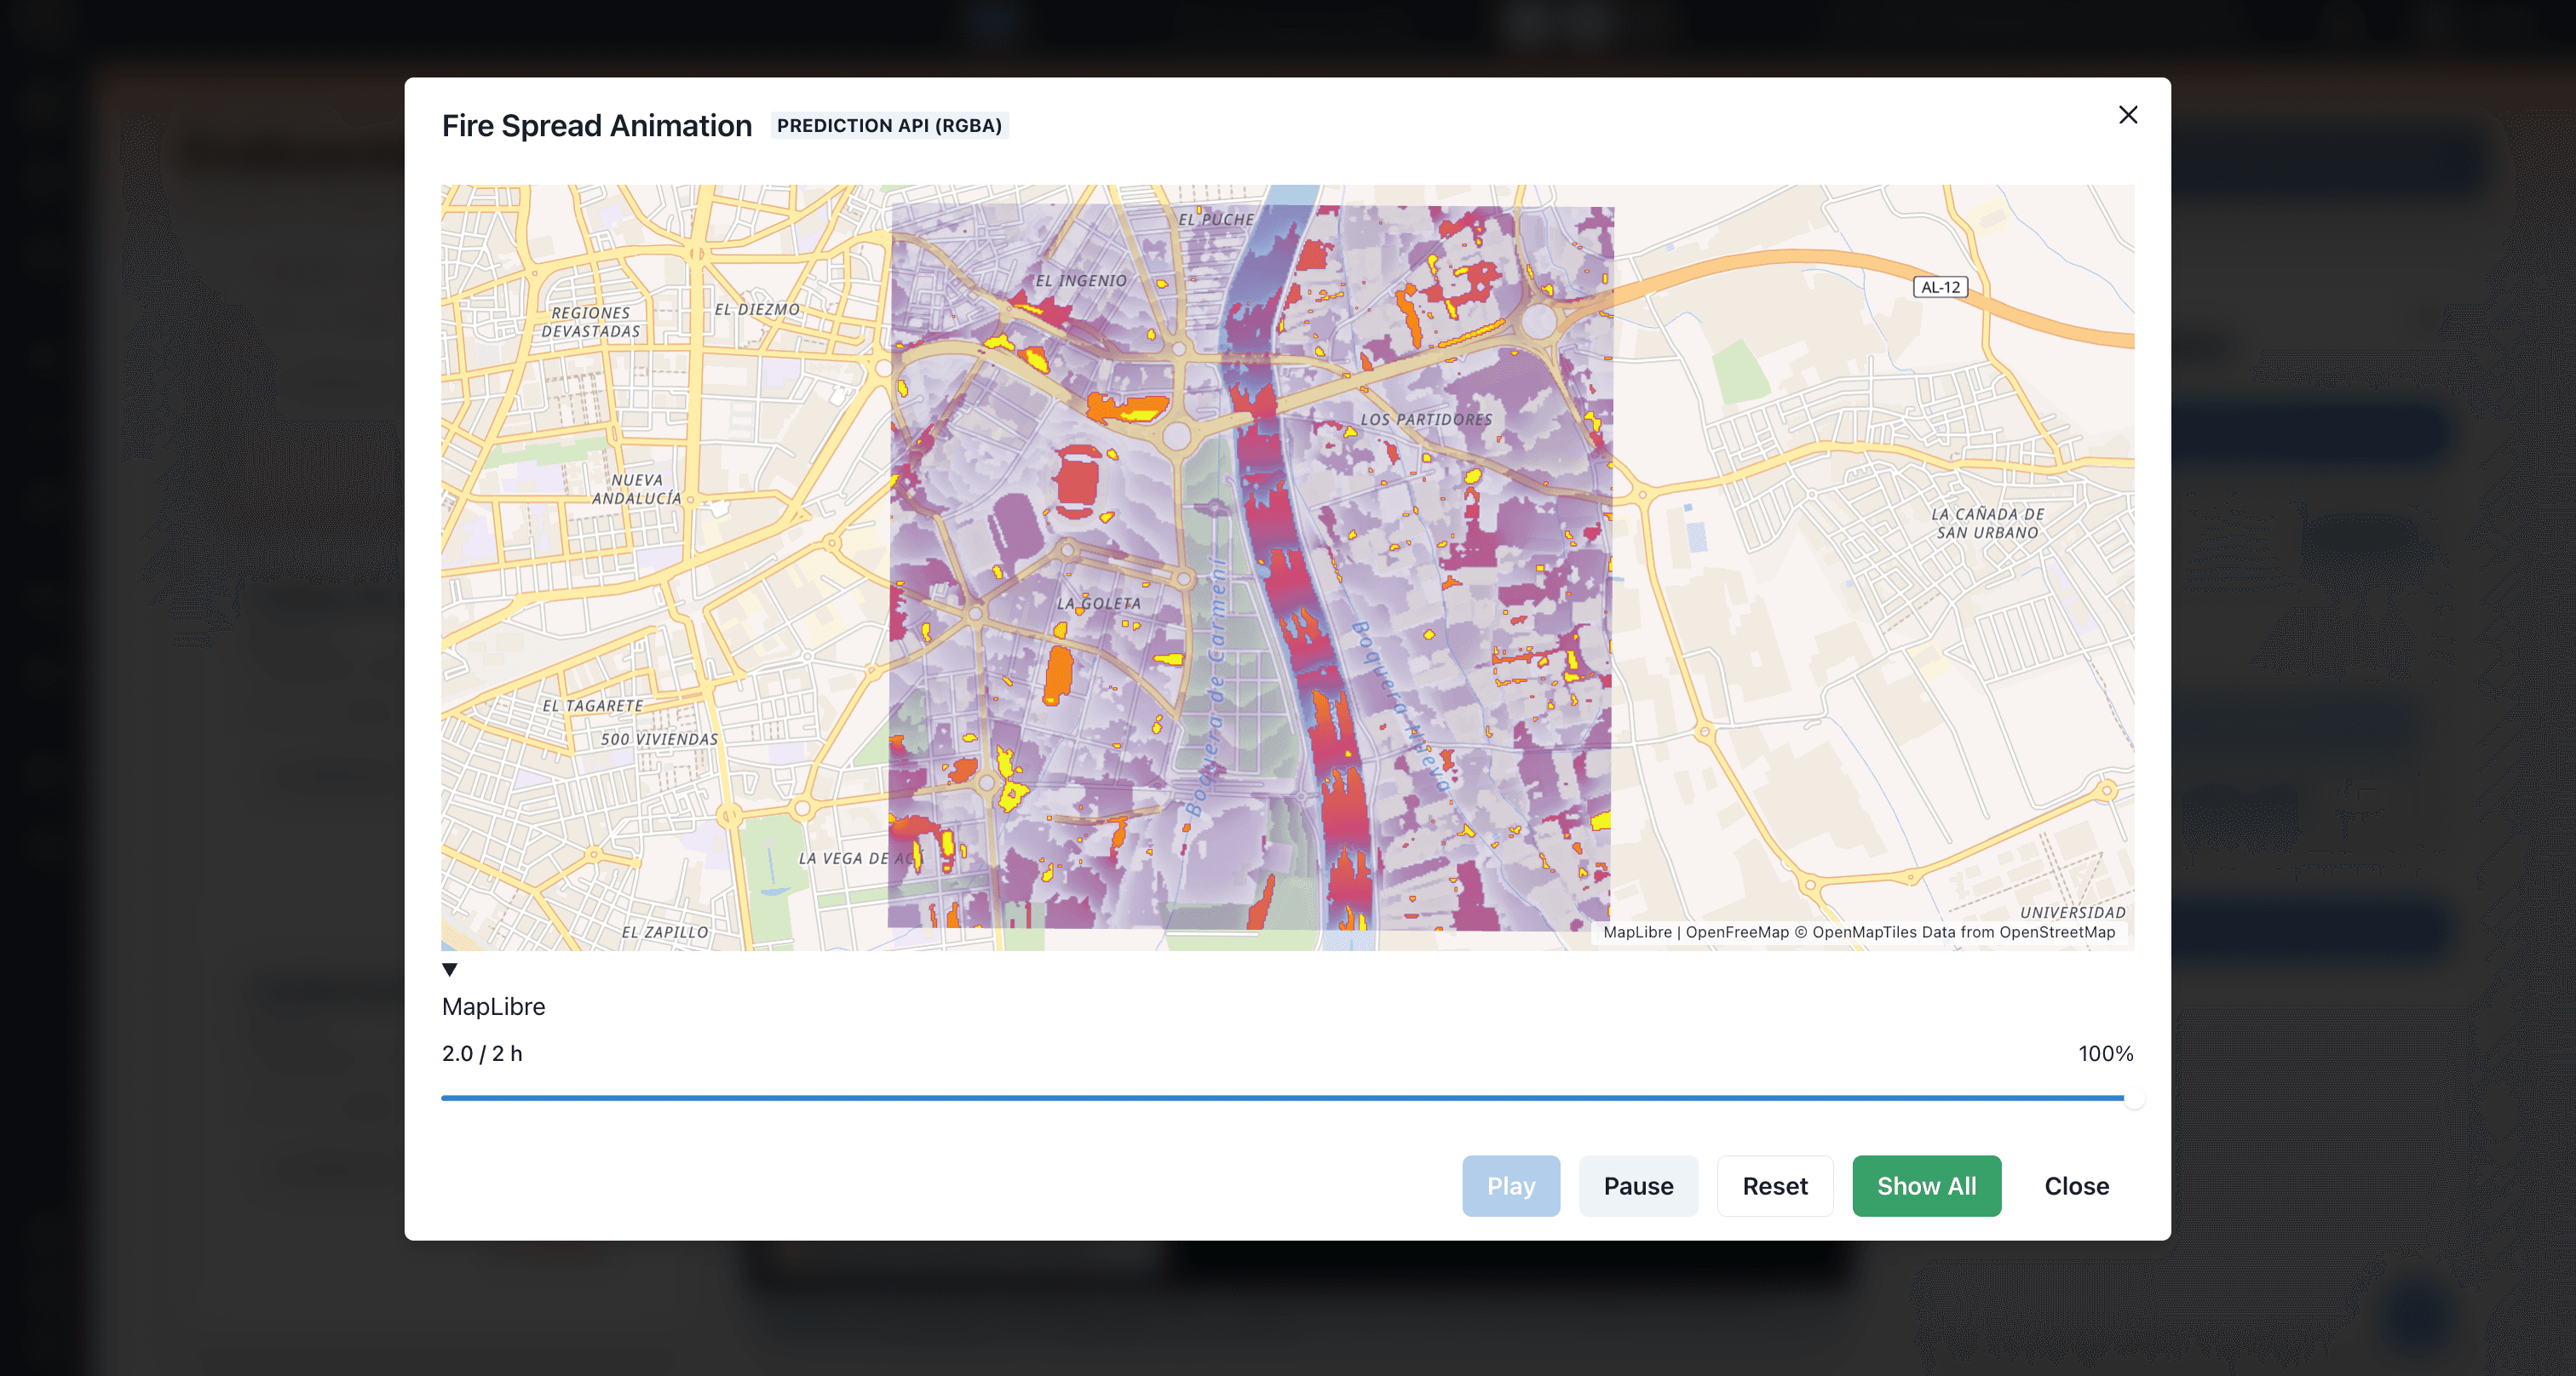
Task: Click the EL ZAPILLO map label
Action: [x=664, y=932]
